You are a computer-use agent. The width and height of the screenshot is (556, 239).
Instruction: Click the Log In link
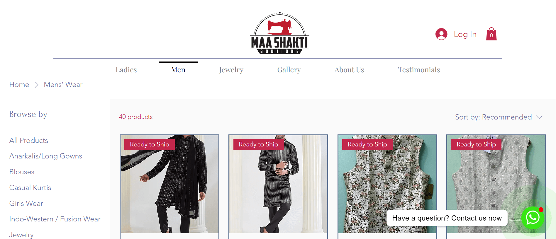tap(465, 34)
